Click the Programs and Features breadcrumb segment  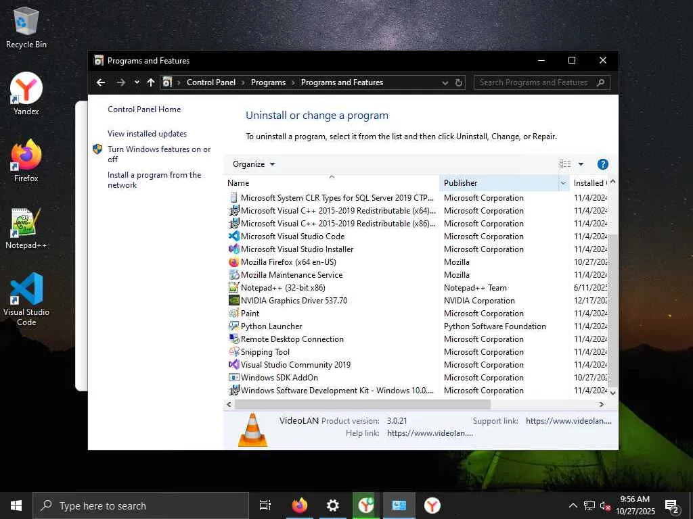(342, 82)
